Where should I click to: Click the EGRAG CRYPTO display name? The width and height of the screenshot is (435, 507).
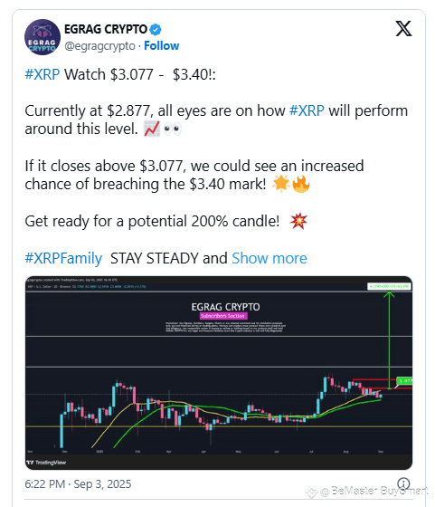coord(106,29)
